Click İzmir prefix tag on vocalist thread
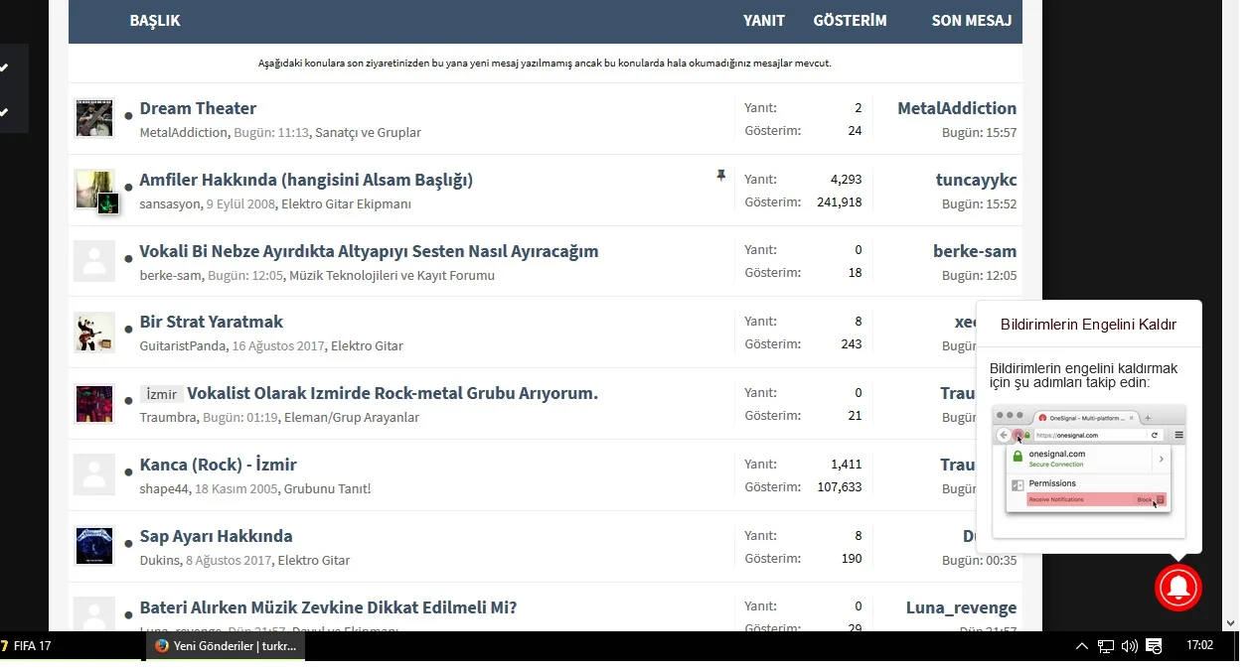1254x670 pixels. (x=161, y=394)
